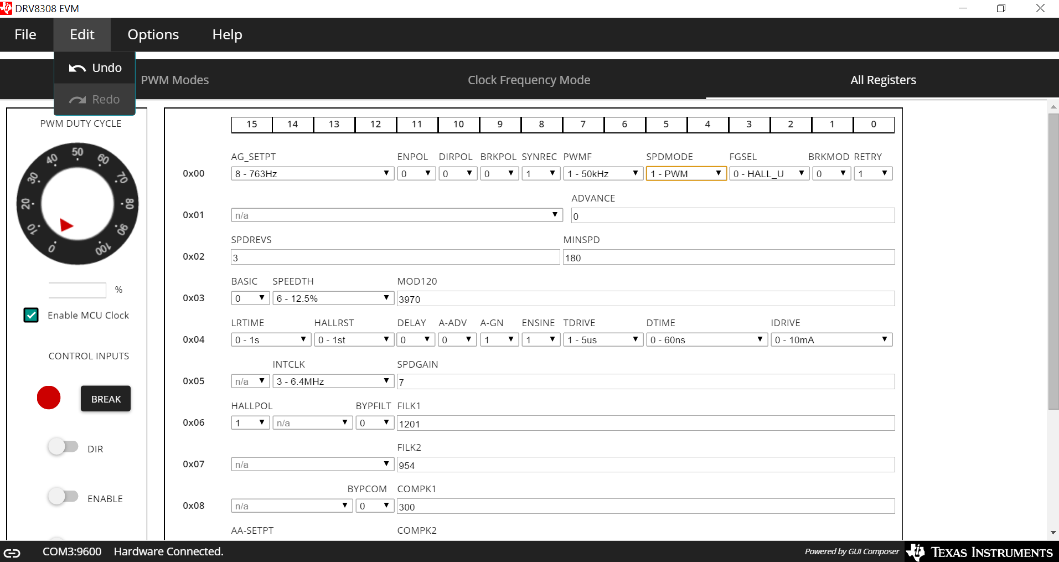This screenshot has width=1059, height=562.
Task: Open the ENPOL dropdown
Action: [x=416, y=173]
